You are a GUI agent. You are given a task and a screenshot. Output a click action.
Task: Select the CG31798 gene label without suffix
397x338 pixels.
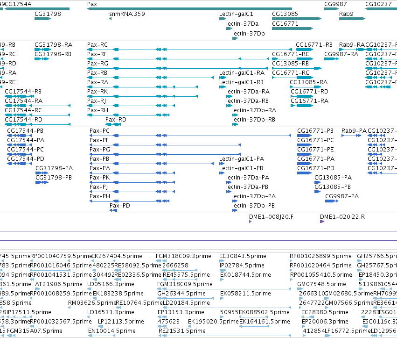click(48, 14)
